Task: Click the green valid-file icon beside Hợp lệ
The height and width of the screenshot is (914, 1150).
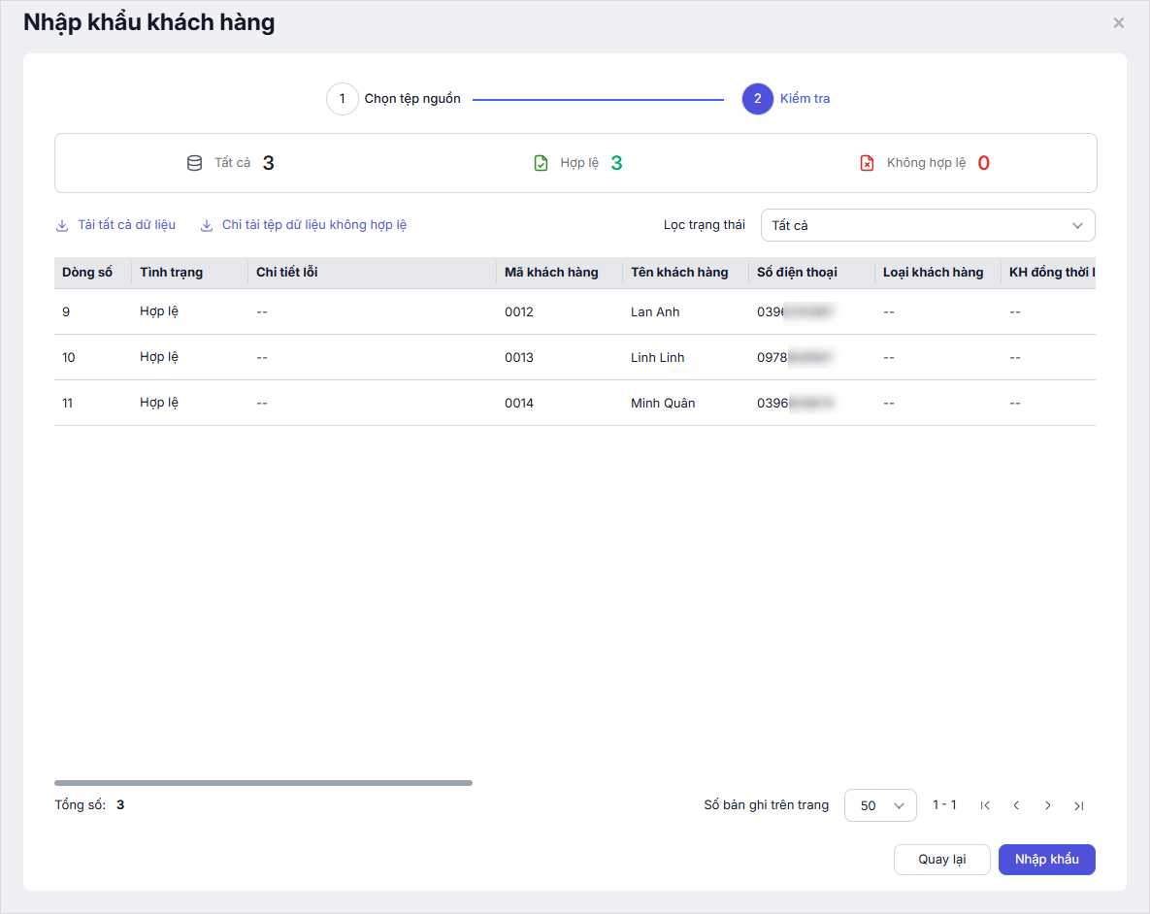Action: pos(542,163)
